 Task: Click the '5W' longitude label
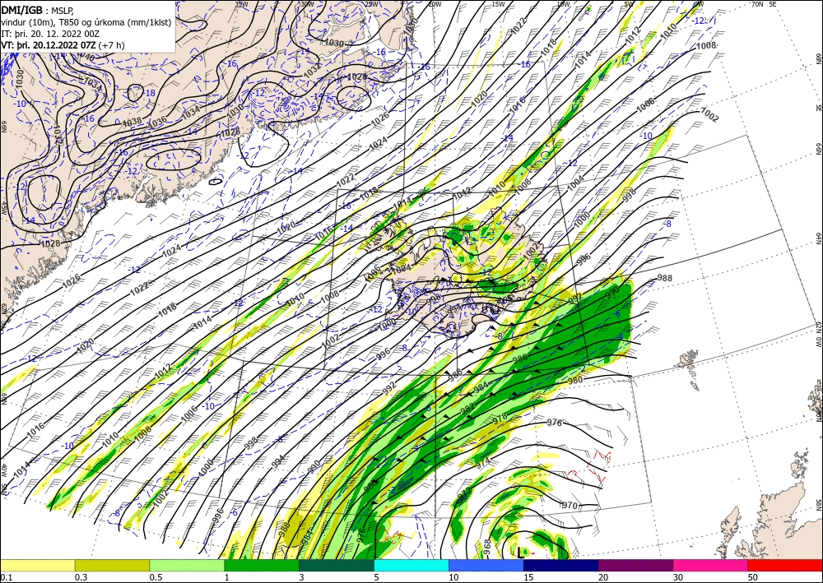click(628, 3)
